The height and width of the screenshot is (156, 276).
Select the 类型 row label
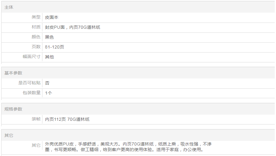(x=36, y=17)
